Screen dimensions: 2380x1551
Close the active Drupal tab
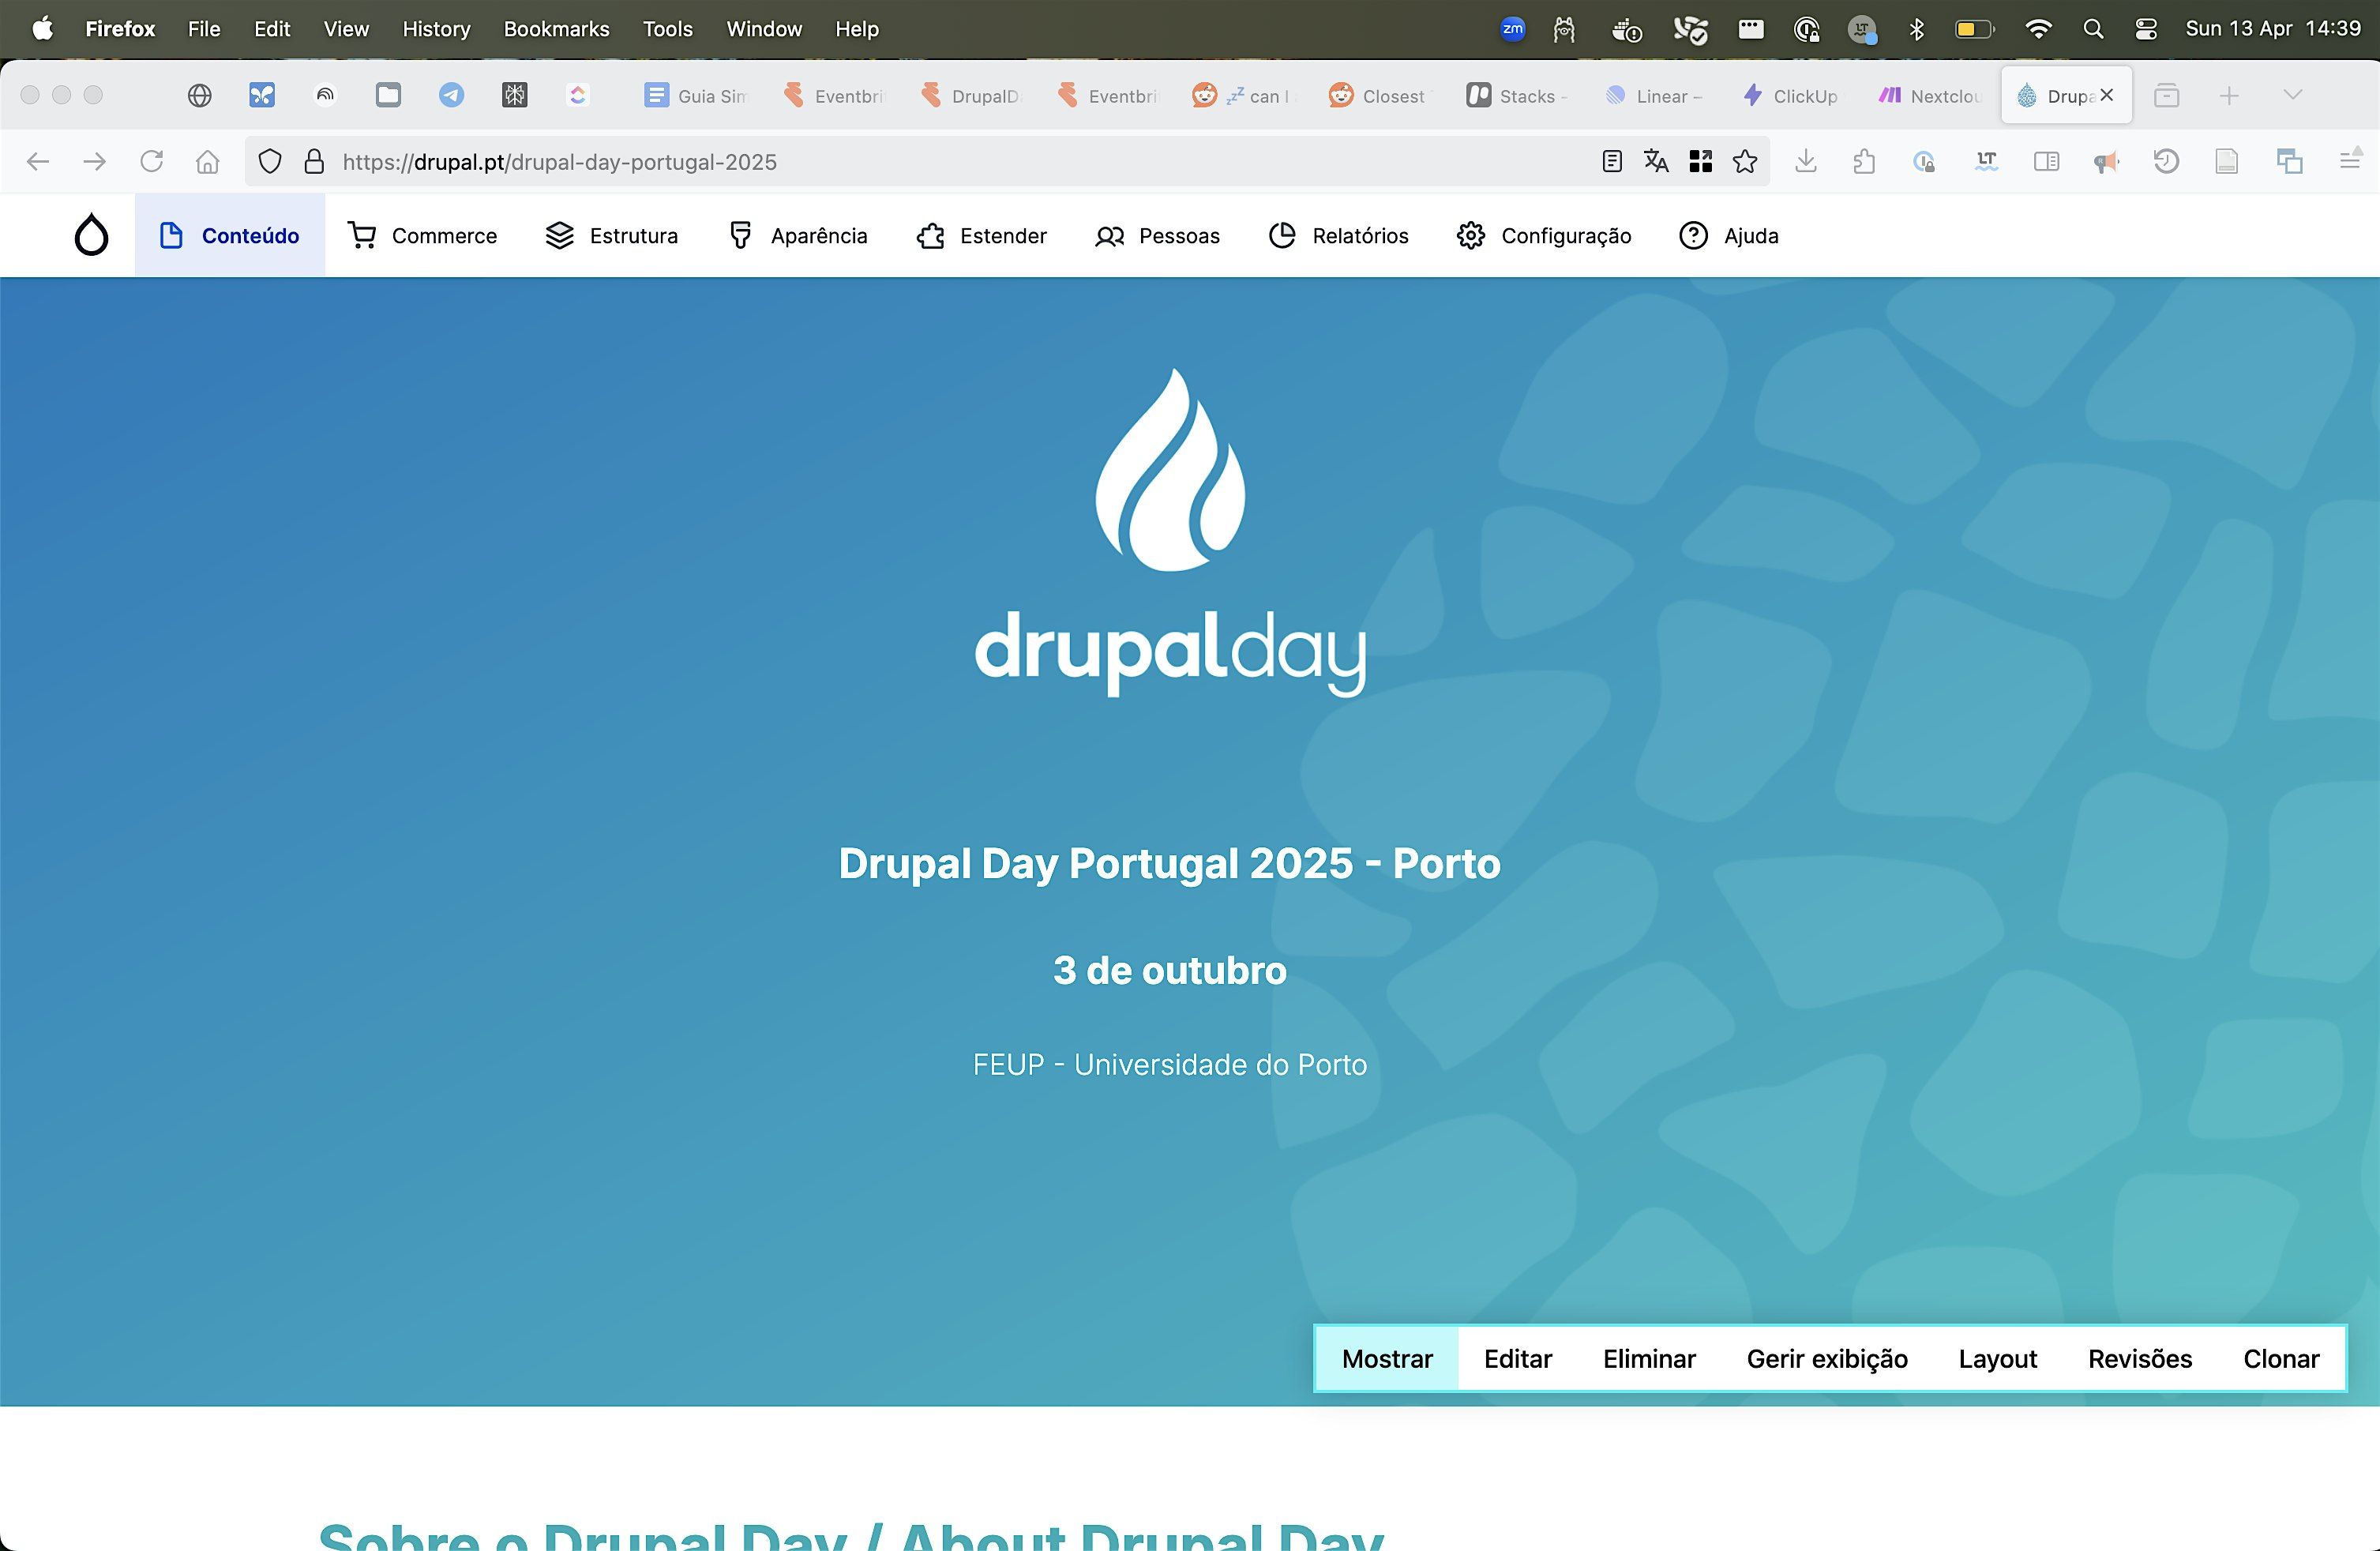tap(2107, 95)
